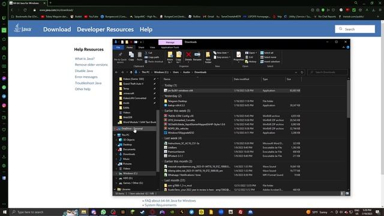Select the Telegram Desktop folder
384x216 pixels.
[178, 101]
